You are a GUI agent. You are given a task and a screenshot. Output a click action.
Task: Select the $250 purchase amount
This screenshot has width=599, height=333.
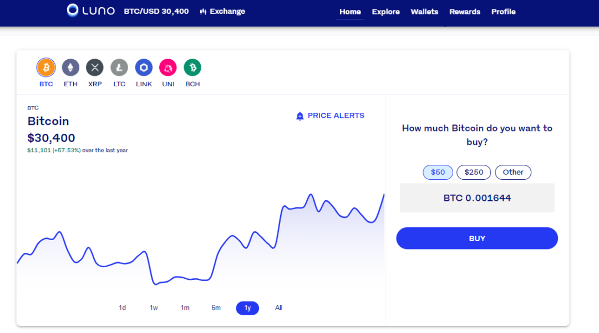(474, 172)
